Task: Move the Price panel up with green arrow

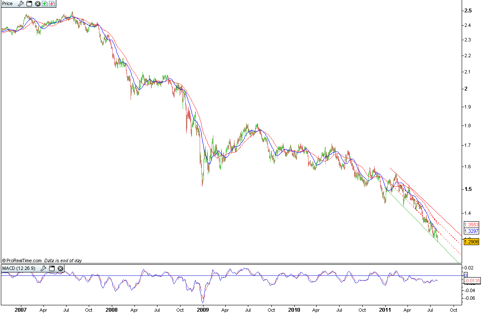Action: coord(45,4)
